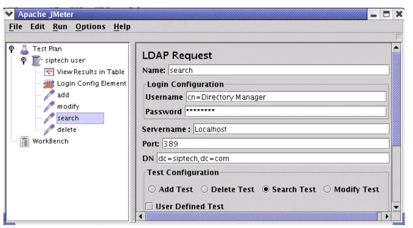
Task: Click the DN field dc=siptech,dc=com
Action: coord(273,158)
